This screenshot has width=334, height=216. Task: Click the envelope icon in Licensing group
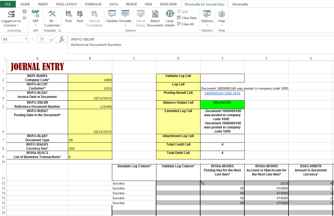[25, 18]
